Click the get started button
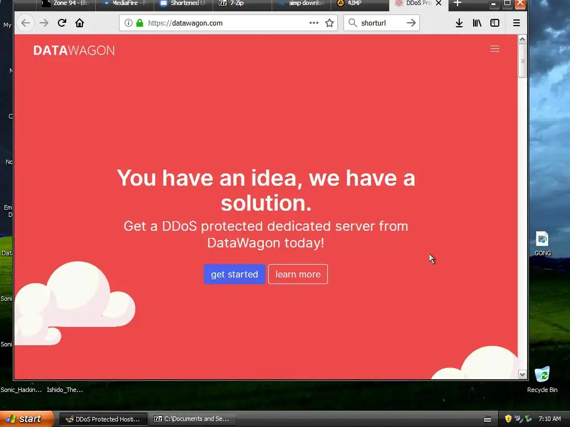 tap(234, 274)
